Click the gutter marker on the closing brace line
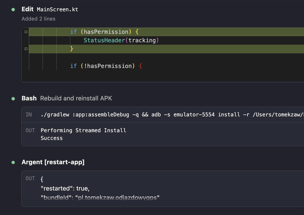The height and width of the screenshot is (215, 304). [25, 49]
